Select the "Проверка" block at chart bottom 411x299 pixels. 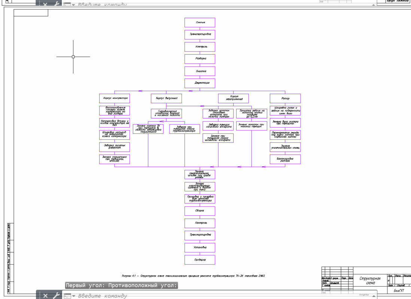200,259
